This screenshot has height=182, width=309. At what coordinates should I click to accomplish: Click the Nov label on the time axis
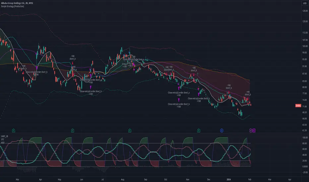click(x=188, y=179)
